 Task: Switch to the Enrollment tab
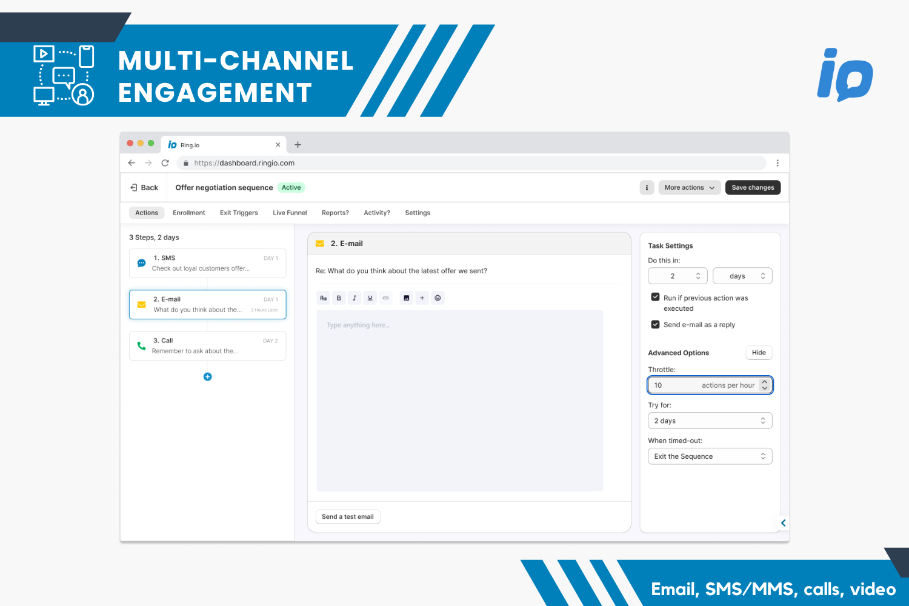[188, 213]
